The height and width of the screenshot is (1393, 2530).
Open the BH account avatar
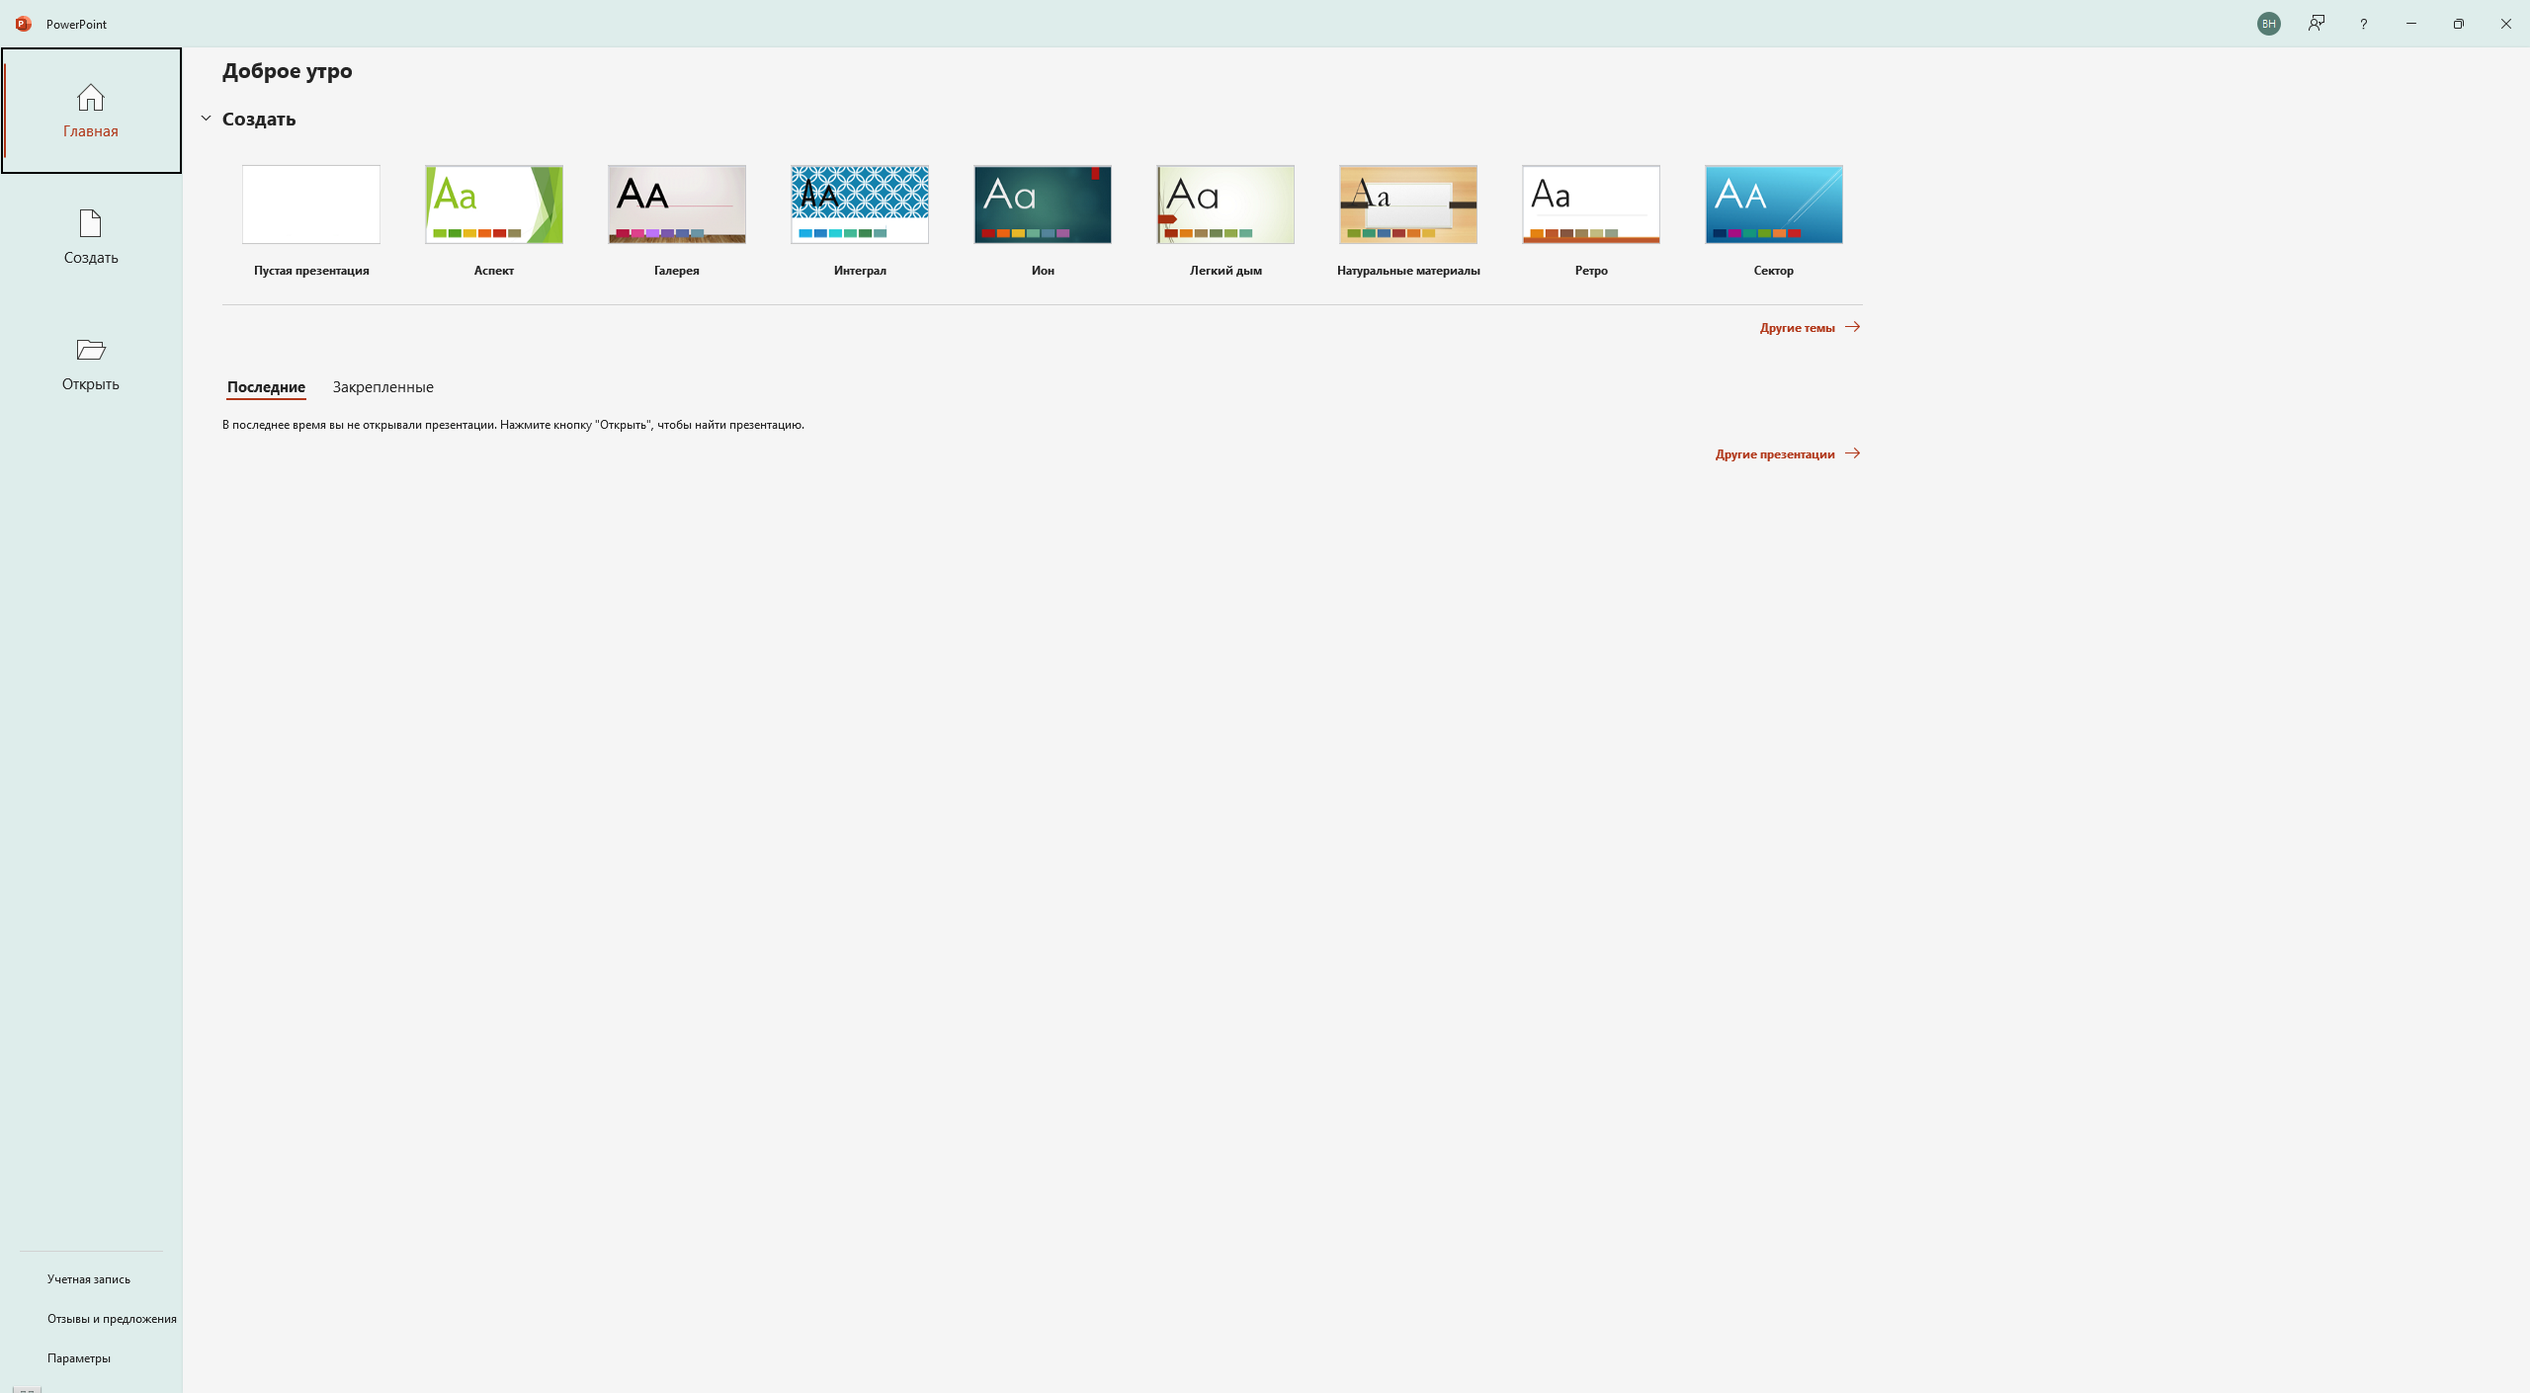coord(2268,24)
